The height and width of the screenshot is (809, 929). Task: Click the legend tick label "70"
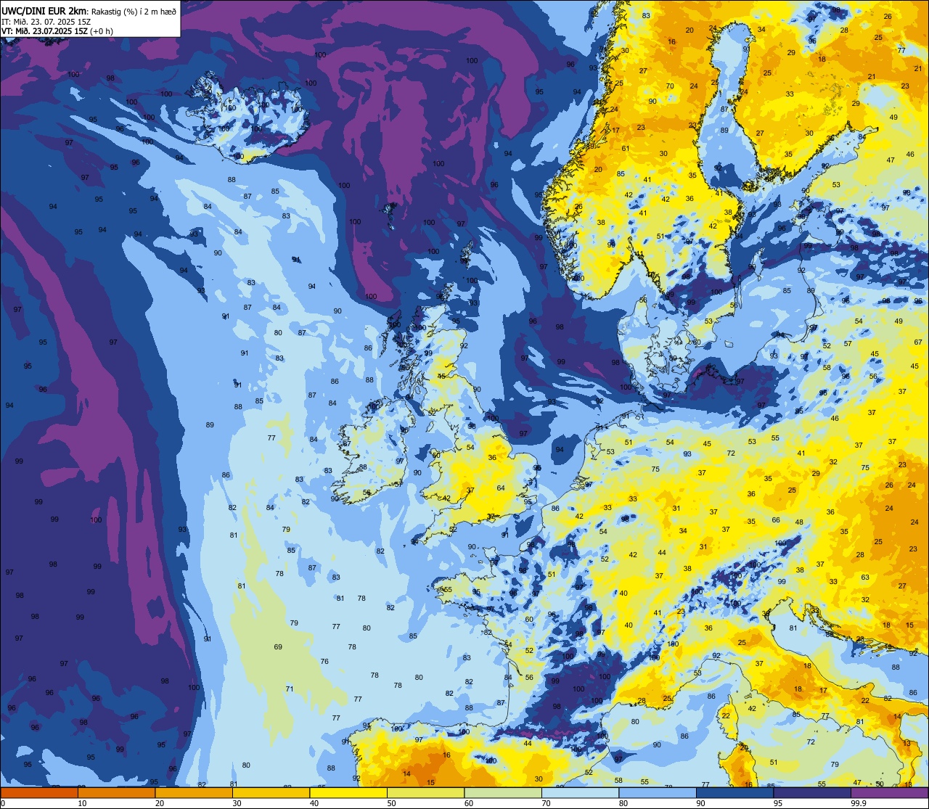click(x=546, y=803)
